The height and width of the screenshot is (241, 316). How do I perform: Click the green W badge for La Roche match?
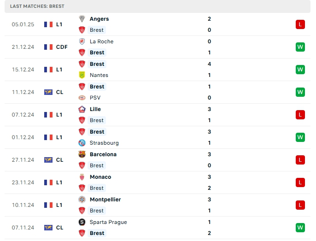tap(300, 47)
